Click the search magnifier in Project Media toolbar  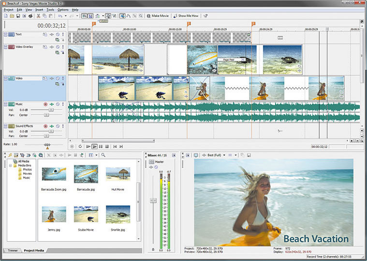point(103,155)
